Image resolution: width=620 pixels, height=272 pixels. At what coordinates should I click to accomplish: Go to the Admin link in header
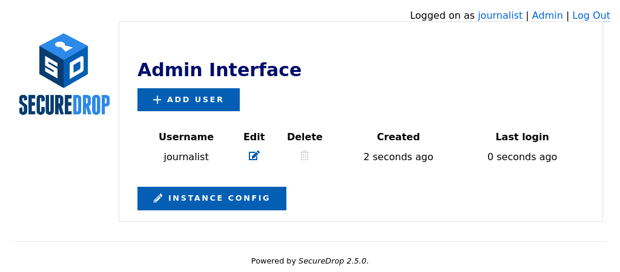point(547,16)
